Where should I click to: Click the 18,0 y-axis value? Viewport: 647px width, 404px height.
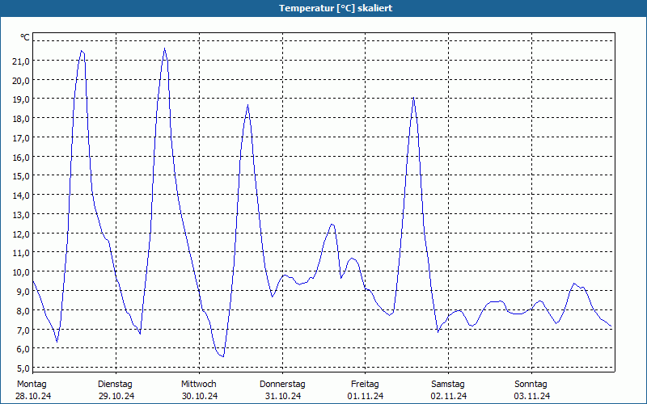pyautogui.click(x=21, y=119)
